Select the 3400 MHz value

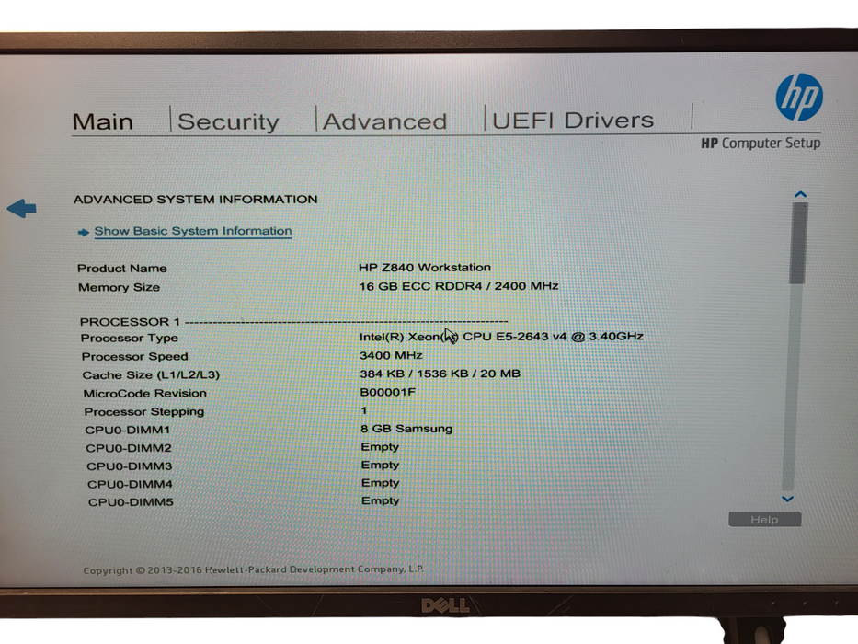point(391,355)
